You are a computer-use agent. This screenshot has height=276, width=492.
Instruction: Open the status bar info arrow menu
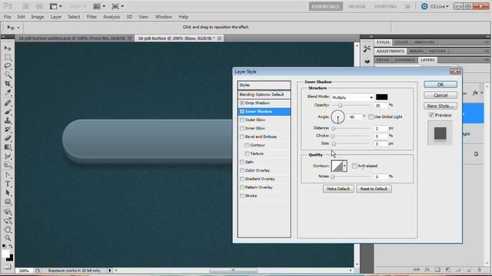pos(109,271)
